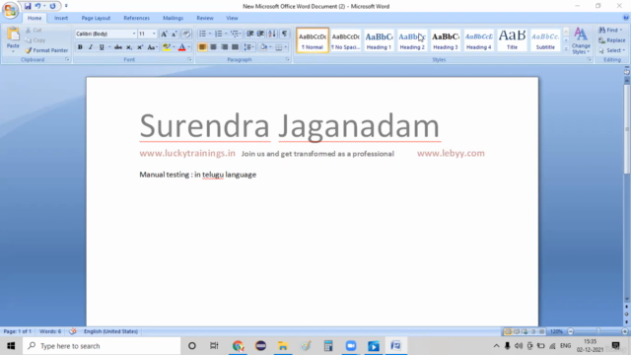
Task: Cut the selected text
Action: click(34, 31)
